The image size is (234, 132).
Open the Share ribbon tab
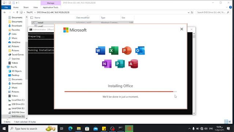26,7
